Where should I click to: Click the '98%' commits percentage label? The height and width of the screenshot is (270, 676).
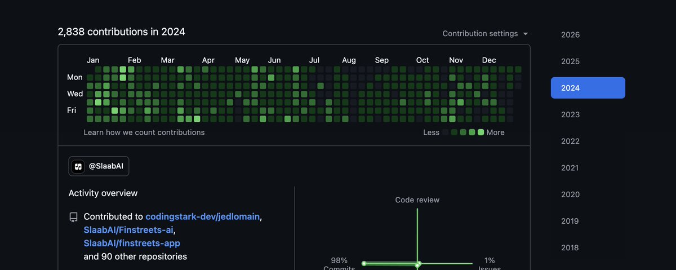[339, 260]
